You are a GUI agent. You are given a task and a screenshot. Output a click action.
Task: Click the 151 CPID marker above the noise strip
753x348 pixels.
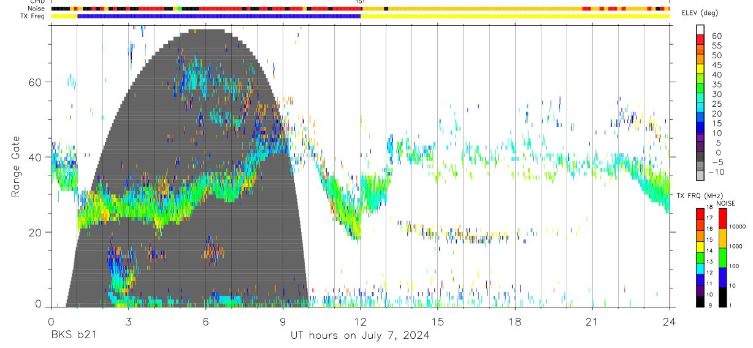pyautogui.click(x=361, y=2)
